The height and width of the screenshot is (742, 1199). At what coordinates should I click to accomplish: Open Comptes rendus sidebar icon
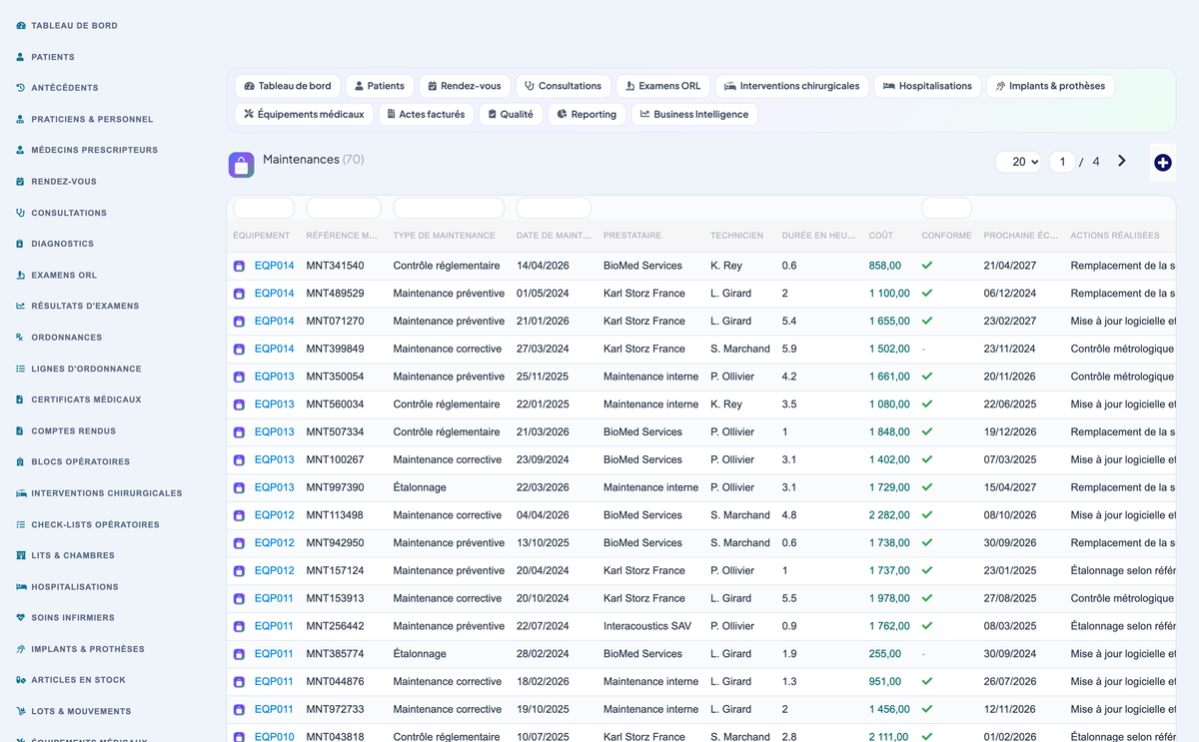click(20, 431)
